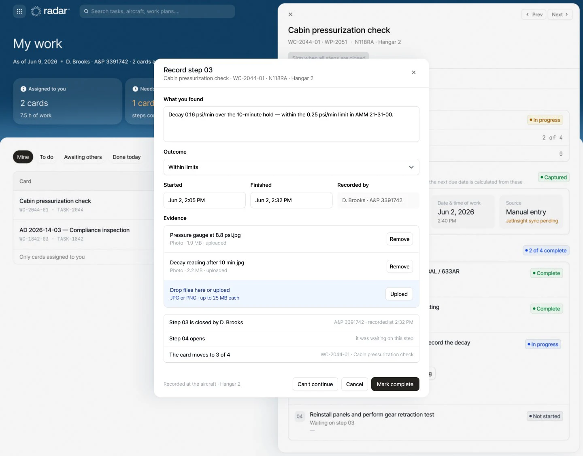The height and width of the screenshot is (456, 583).
Task: Click the Assigned to you summary card
Action: (68, 101)
